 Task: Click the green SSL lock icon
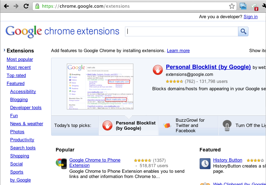37,6
